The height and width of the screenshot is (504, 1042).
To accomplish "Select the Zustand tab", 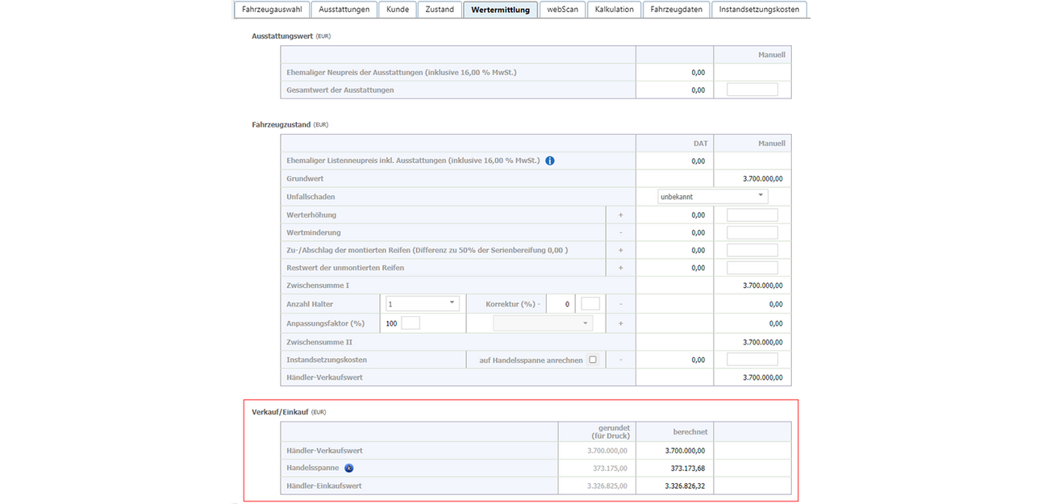I will click(440, 10).
